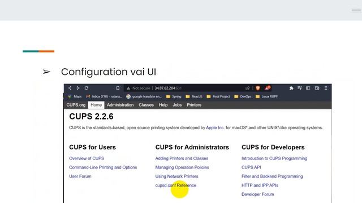This screenshot has height=203, width=362.
Task: Open the Brave wallet icon
Action: click(x=317, y=88)
